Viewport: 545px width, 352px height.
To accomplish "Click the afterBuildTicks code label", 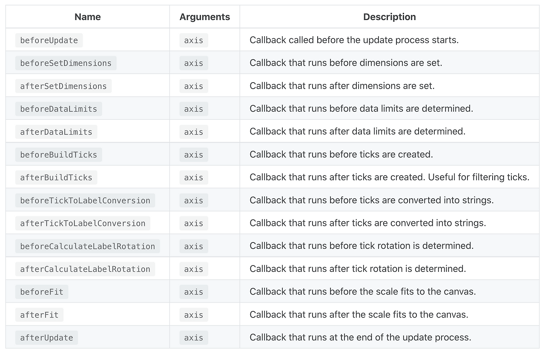I will point(56,178).
